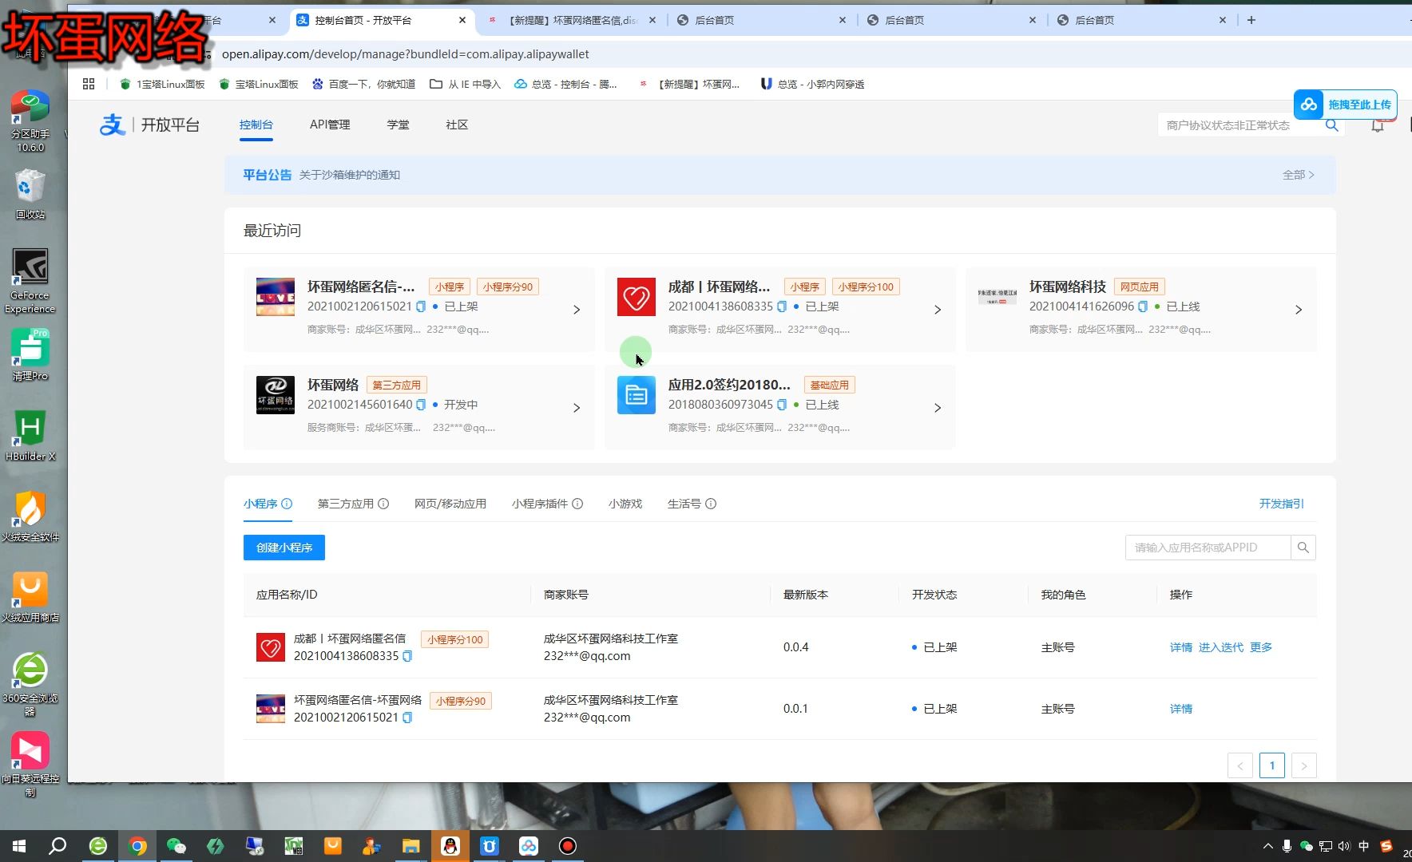Click the red recording icon in taskbar
The image size is (1412, 862).
[x=568, y=846]
